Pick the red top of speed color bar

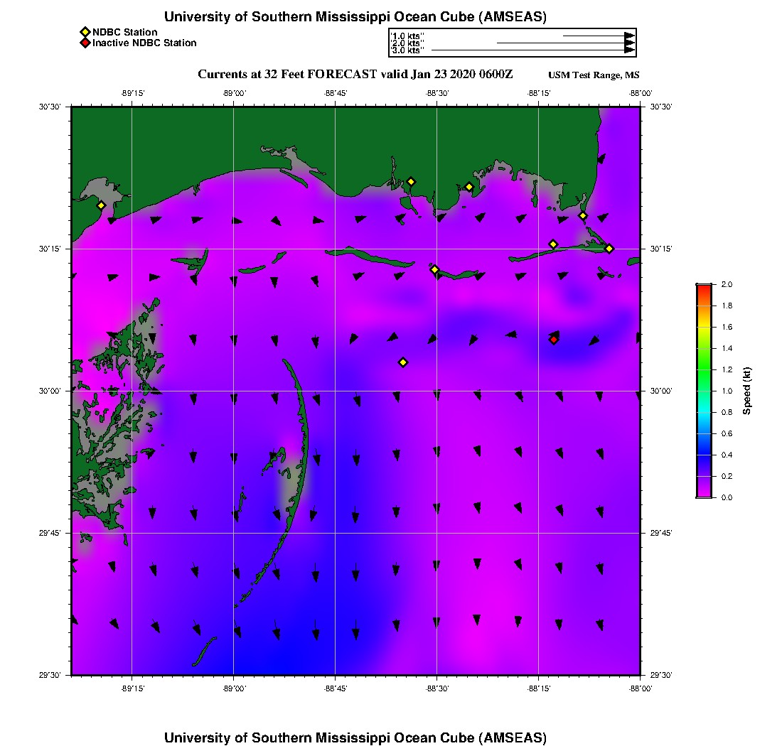(704, 288)
